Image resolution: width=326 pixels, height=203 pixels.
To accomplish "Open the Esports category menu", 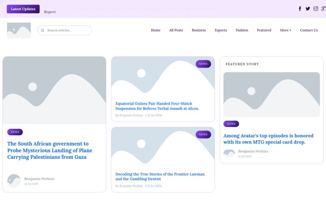I will (221, 30).
